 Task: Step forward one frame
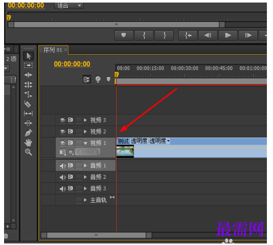tap(248, 36)
